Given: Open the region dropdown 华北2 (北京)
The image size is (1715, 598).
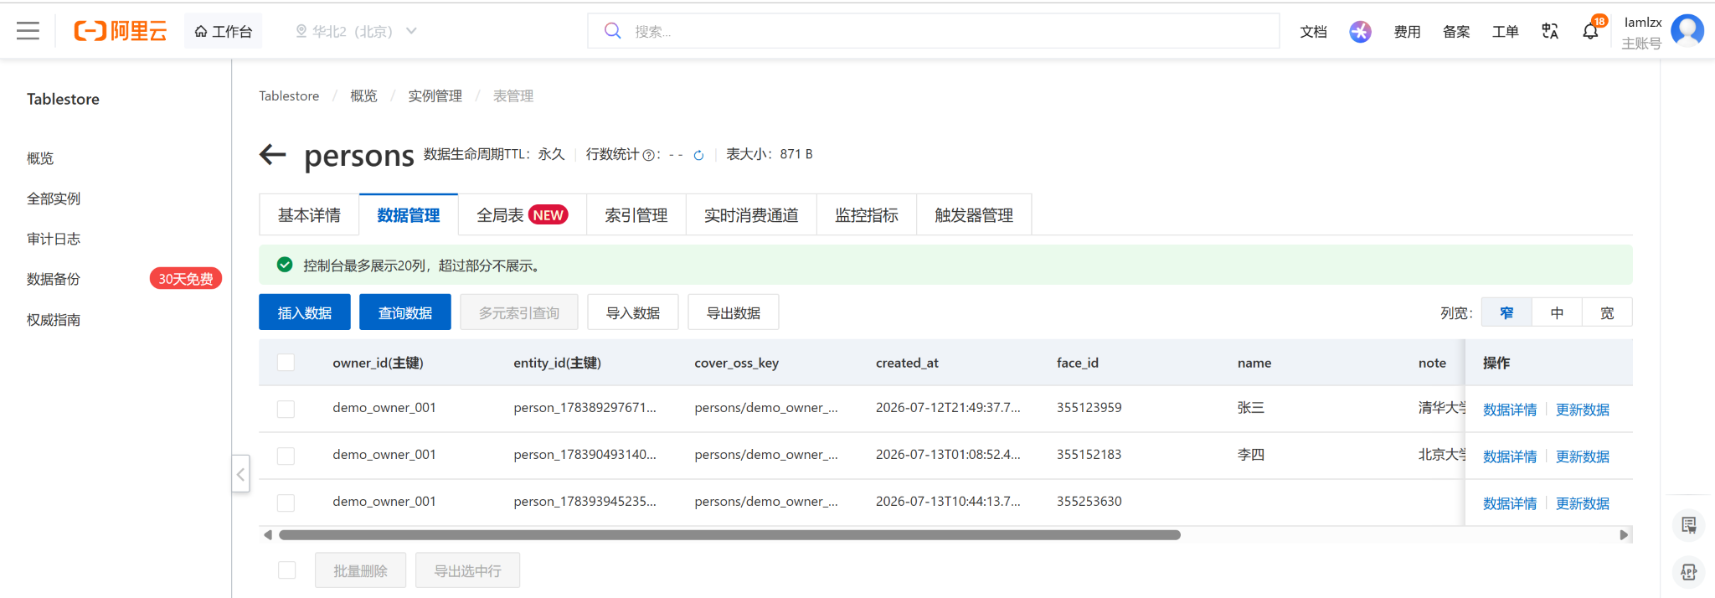Looking at the screenshot, I should [356, 31].
